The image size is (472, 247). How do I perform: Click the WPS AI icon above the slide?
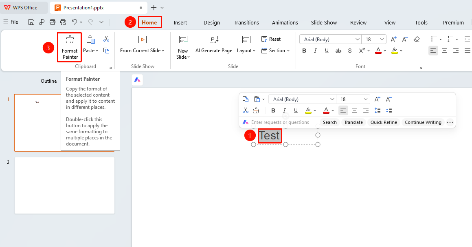pos(137,80)
